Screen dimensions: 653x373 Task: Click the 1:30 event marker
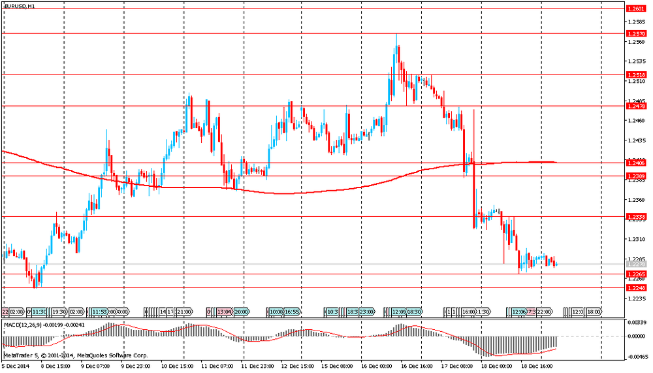(x=484, y=312)
